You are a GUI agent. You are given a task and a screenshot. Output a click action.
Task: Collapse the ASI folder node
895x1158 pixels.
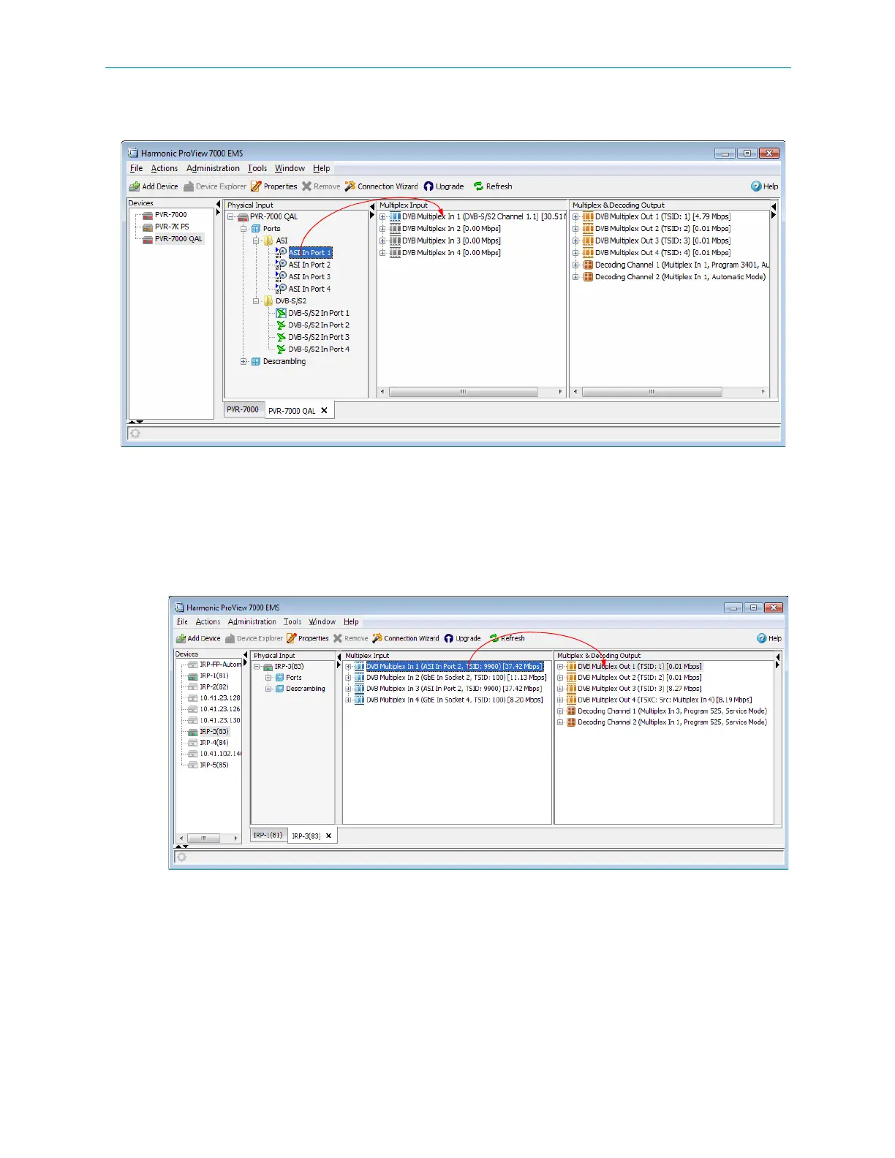256,241
